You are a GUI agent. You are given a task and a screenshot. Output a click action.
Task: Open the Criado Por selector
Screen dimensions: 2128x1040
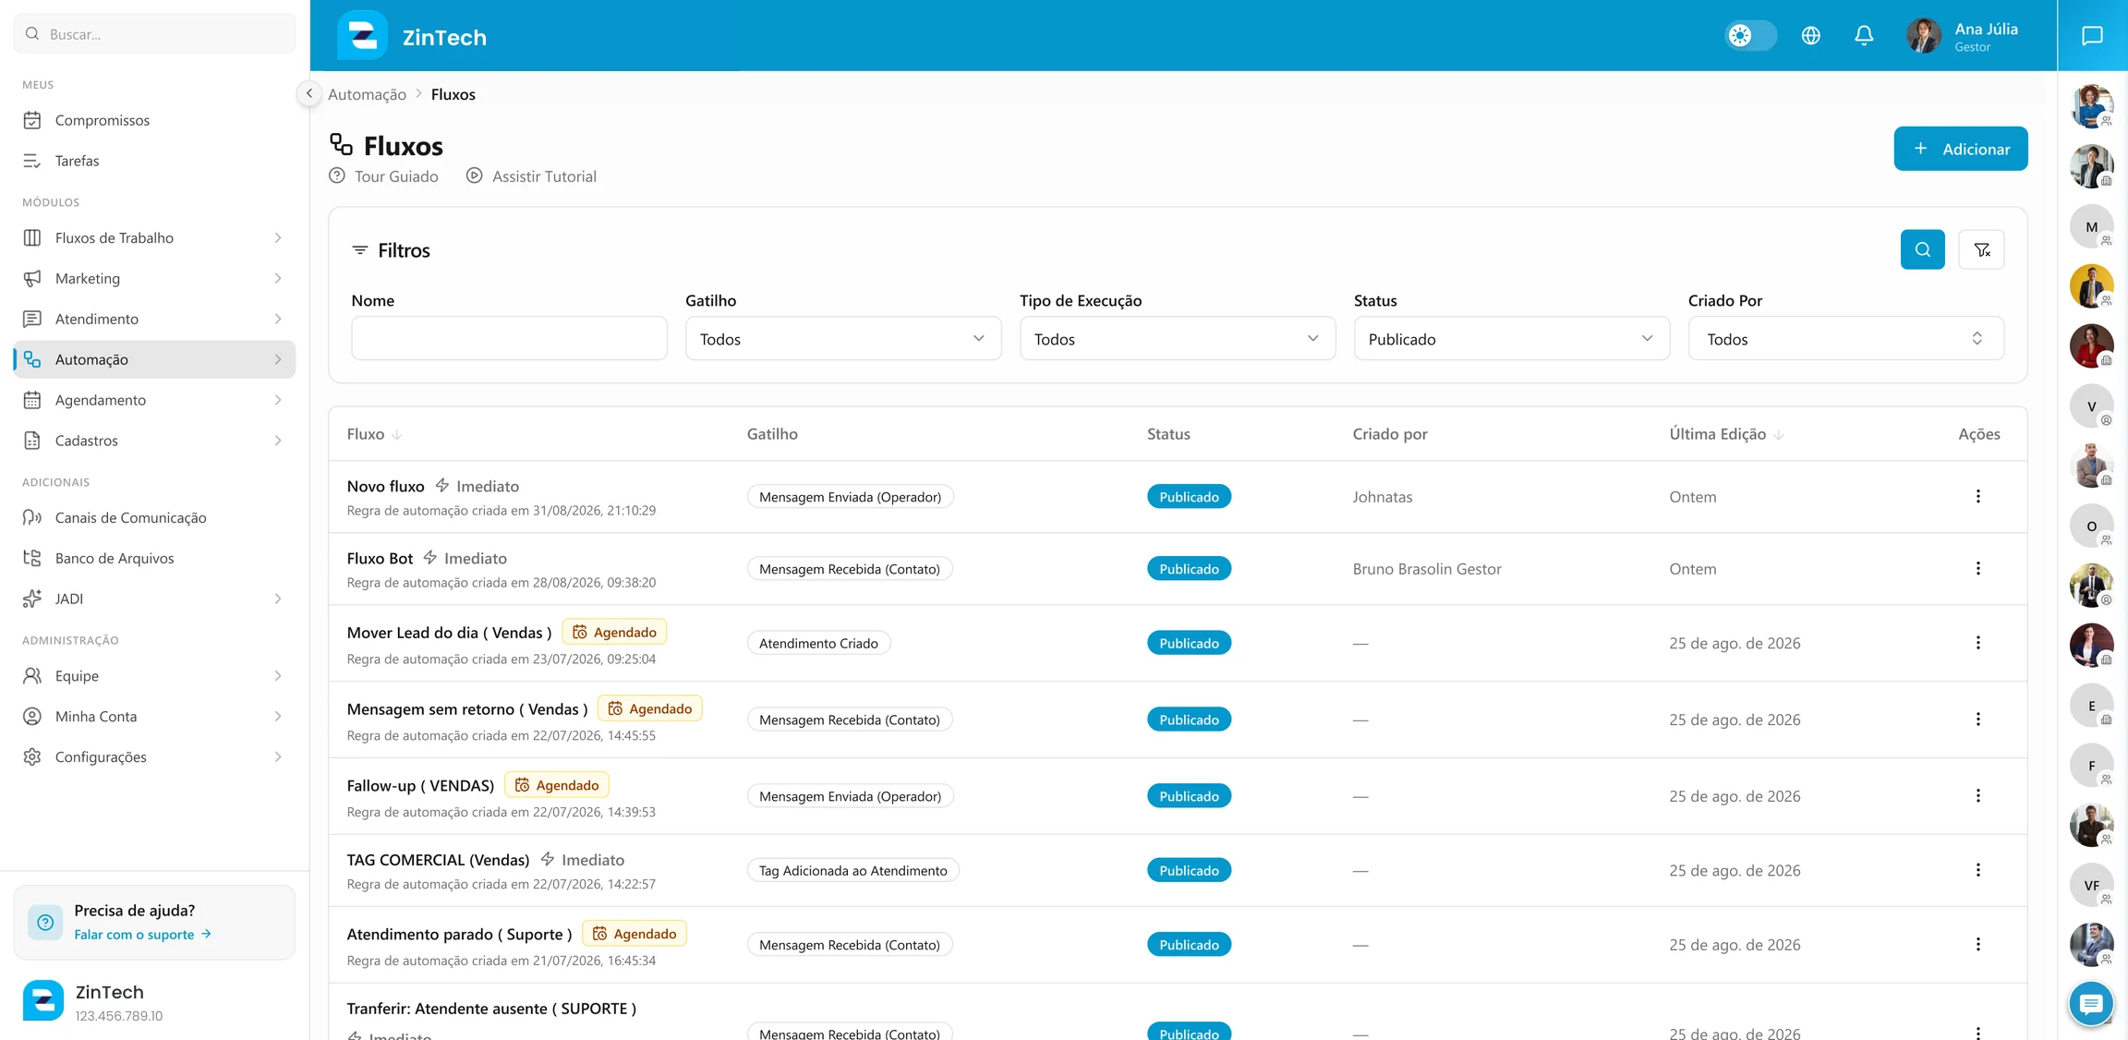1845,339
